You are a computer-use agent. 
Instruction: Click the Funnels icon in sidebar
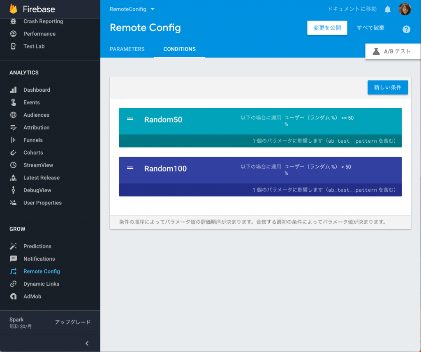click(13, 140)
